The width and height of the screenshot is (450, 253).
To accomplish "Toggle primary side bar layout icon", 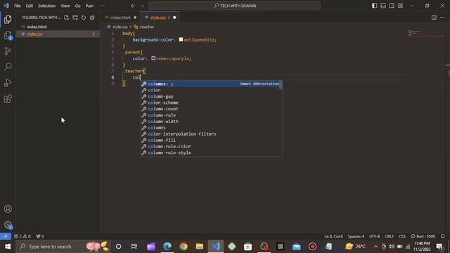I will pos(374,6).
